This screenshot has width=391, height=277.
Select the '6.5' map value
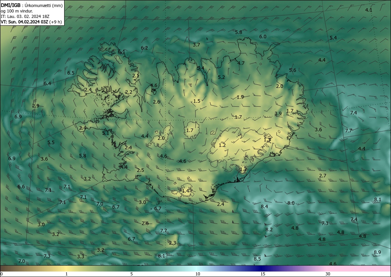71,73
